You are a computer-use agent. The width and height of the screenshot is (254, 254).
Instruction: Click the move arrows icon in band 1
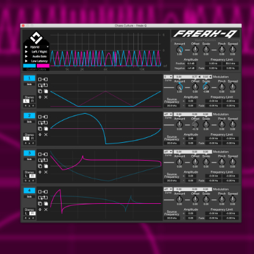click(40, 97)
